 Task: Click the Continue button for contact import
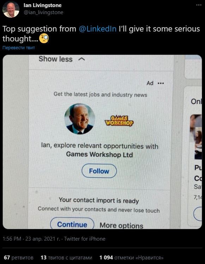point(72,224)
